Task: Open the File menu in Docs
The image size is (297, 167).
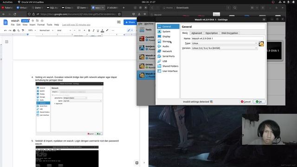Action: point(13,25)
